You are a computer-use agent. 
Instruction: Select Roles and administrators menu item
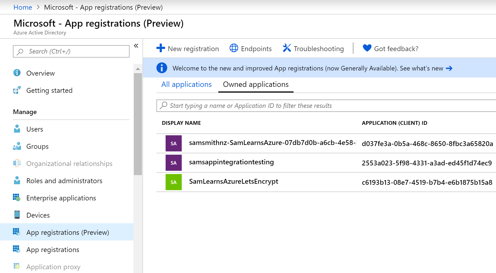tap(64, 181)
